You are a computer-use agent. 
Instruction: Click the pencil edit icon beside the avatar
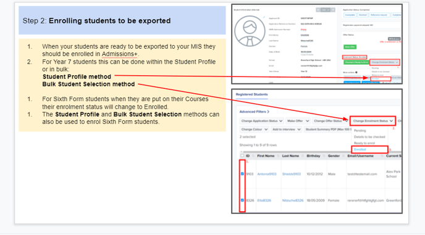(264, 17)
